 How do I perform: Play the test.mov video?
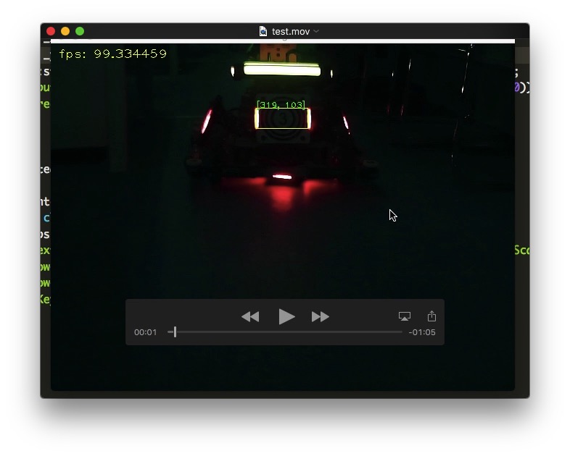click(x=286, y=317)
